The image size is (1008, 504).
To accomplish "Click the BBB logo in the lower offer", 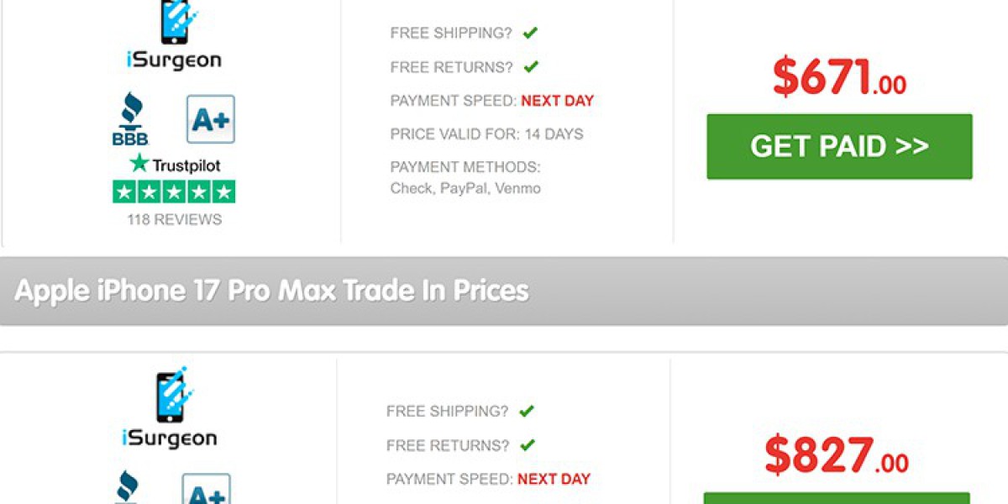I will tap(125, 487).
